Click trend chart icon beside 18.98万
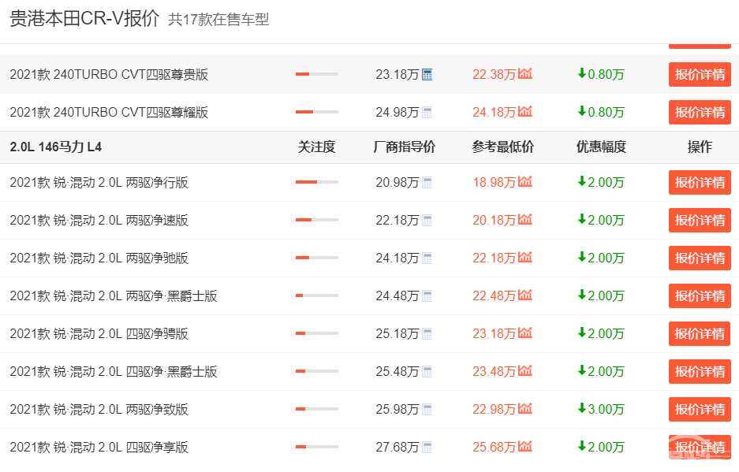 [524, 182]
